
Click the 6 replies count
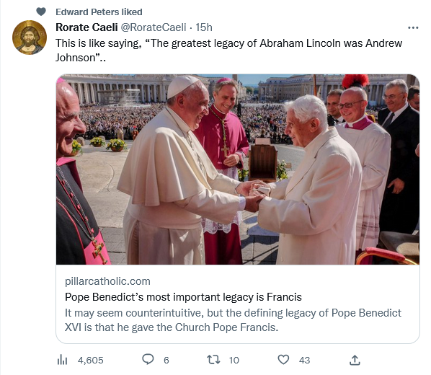[166, 360]
